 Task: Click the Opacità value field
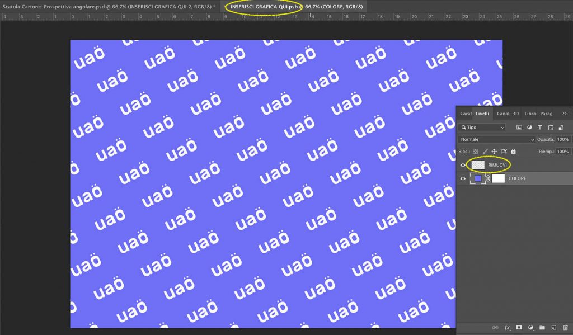(563, 139)
